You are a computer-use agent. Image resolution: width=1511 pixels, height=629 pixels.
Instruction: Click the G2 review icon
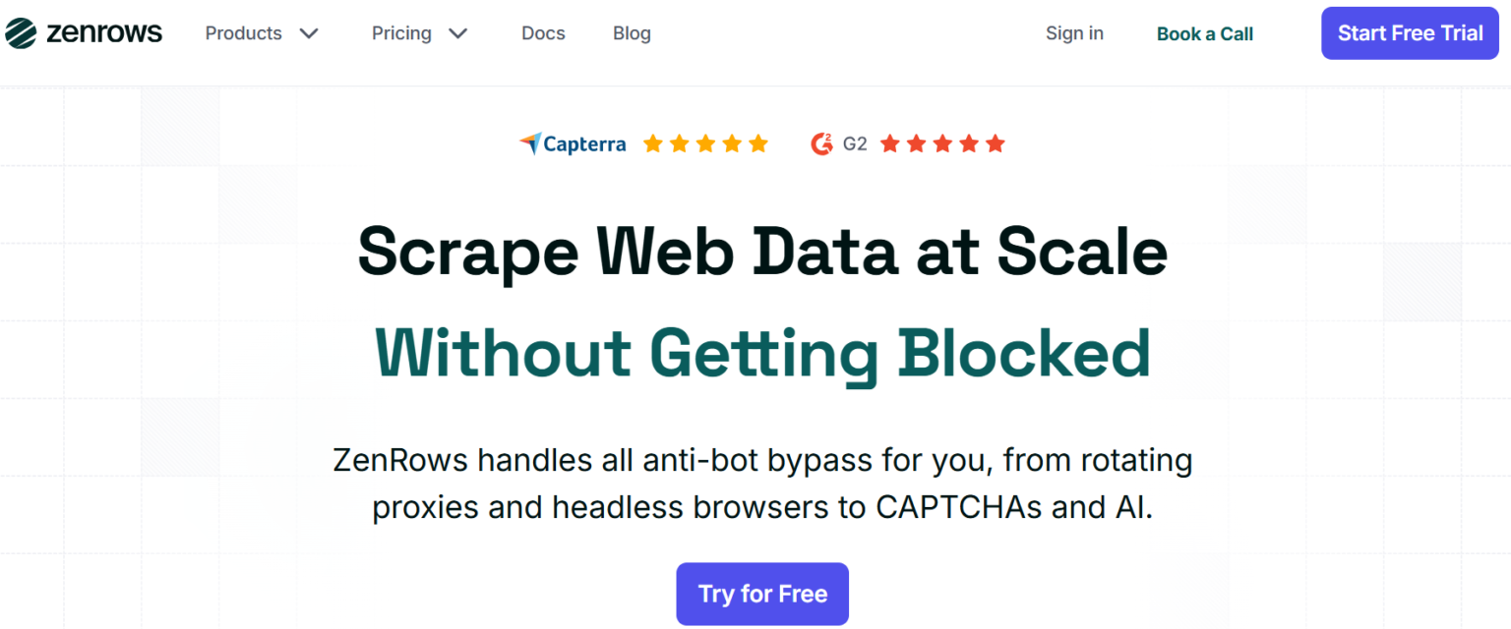click(823, 143)
